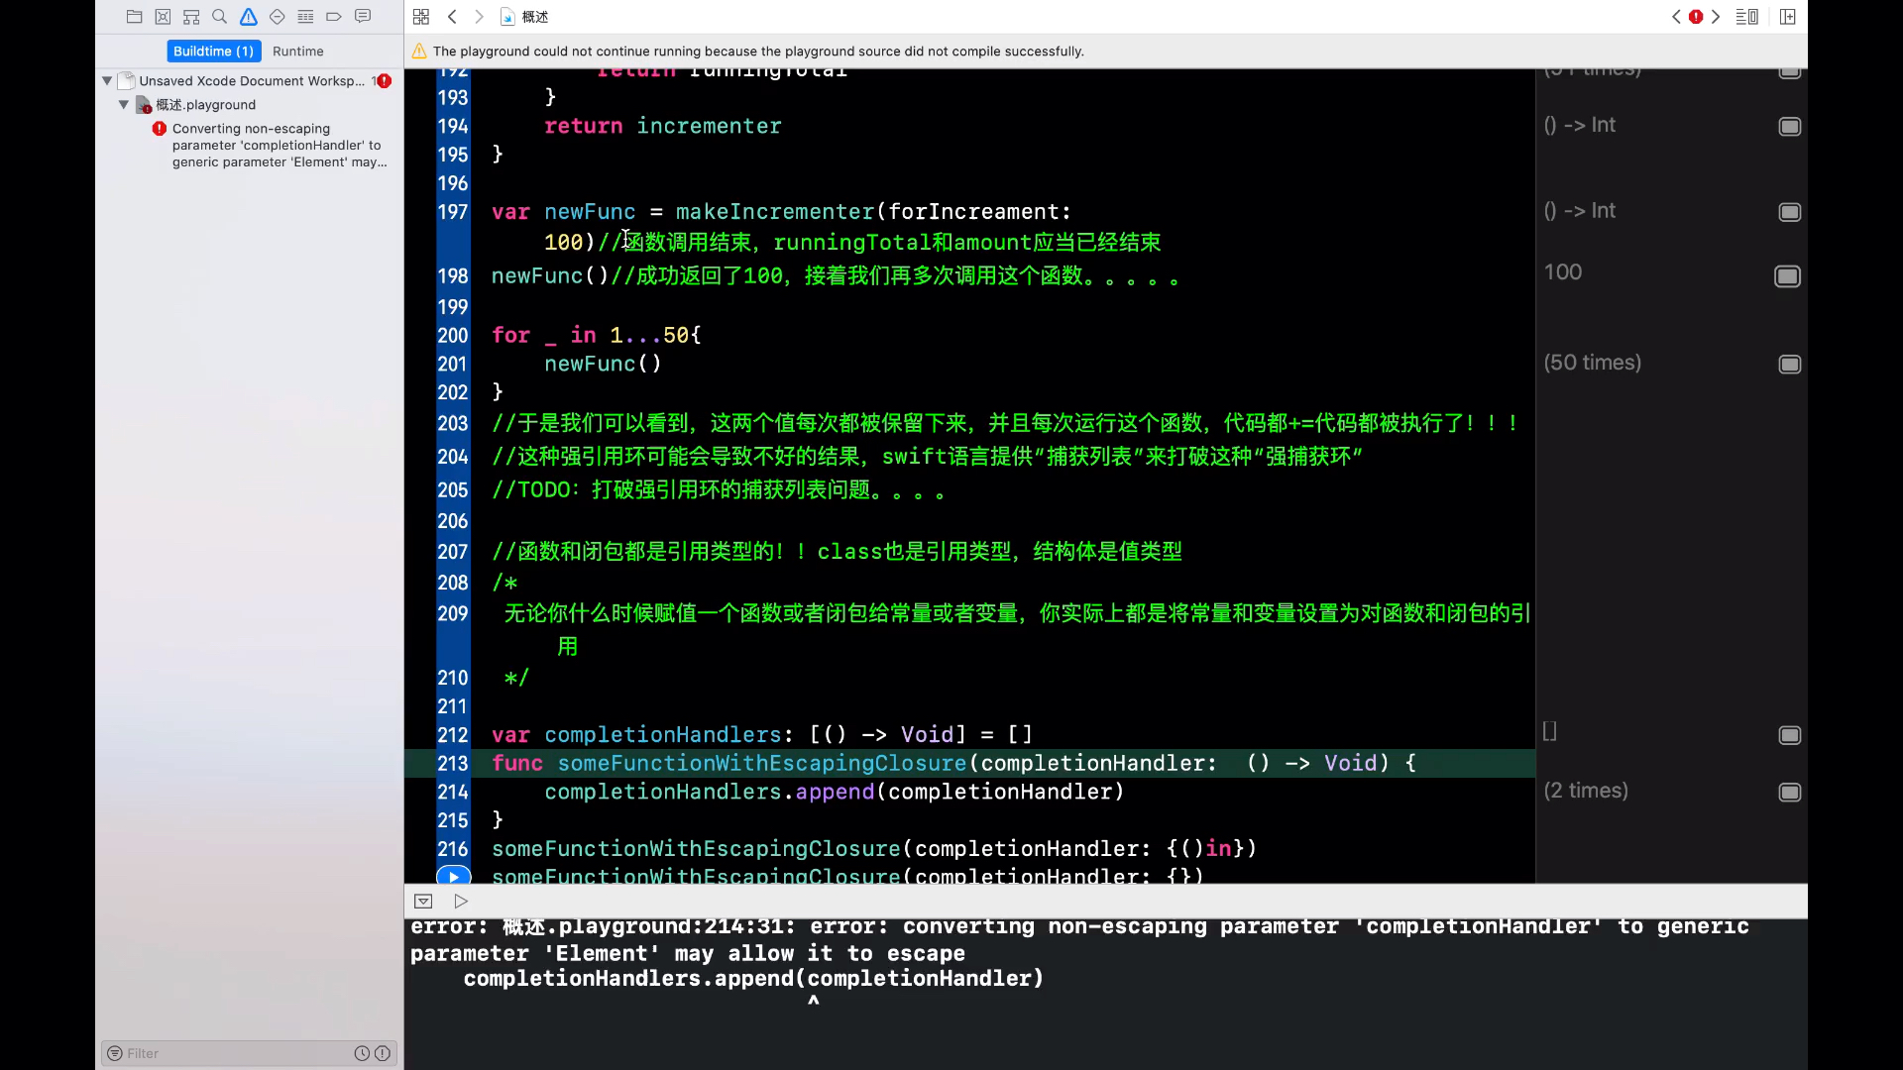Jump to the next issue arrow
1903x1070 pixels.
pos(1716,17)
